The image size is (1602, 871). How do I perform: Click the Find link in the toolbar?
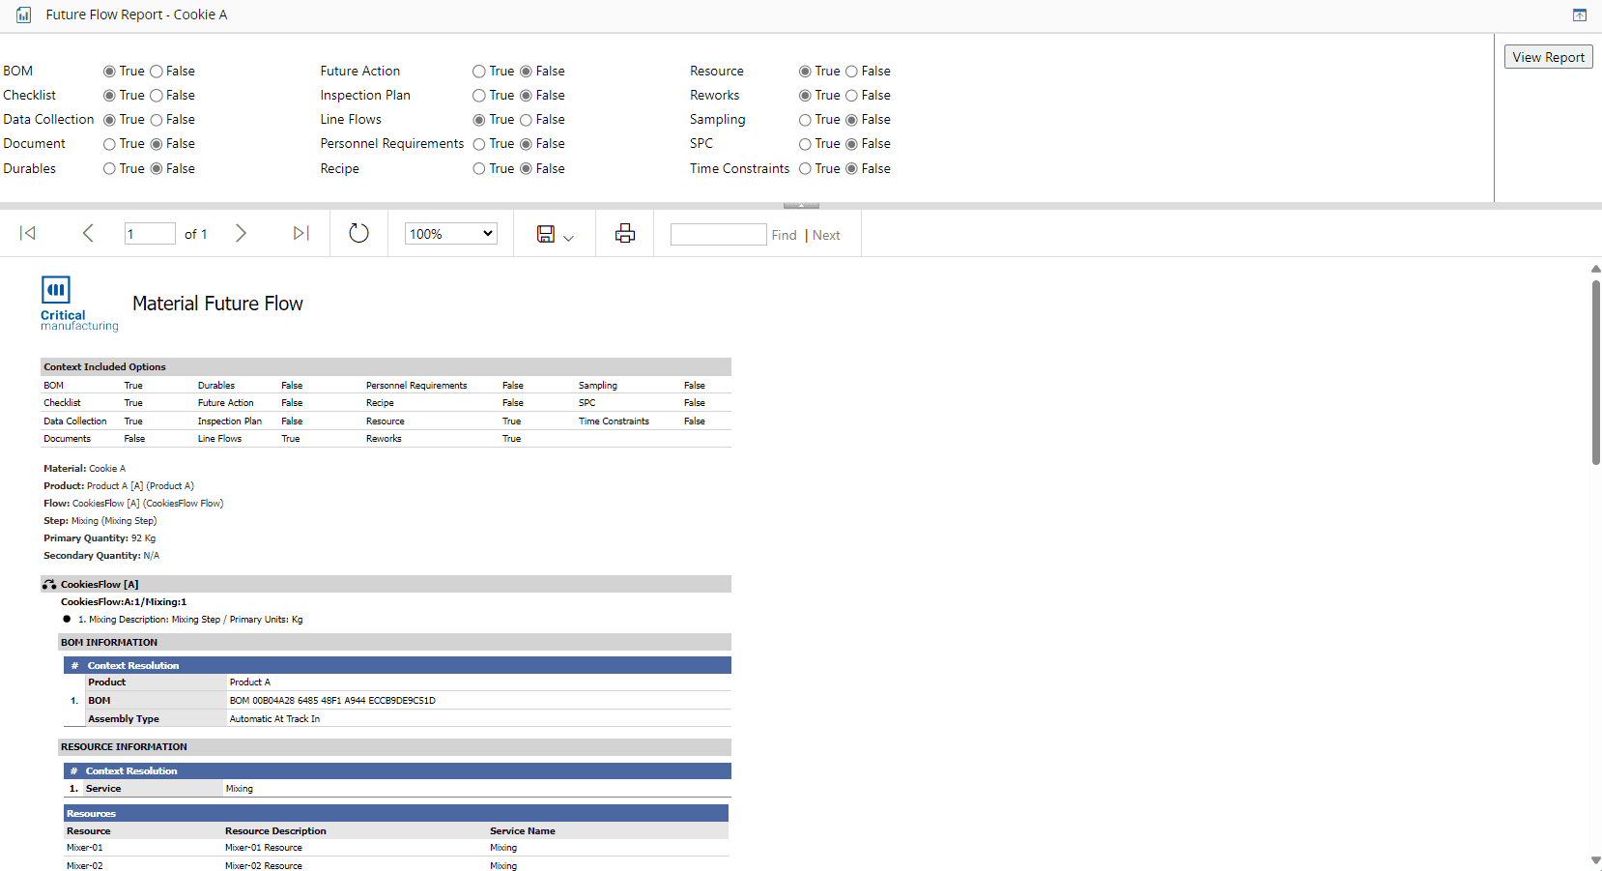click(x=784, y=235)
